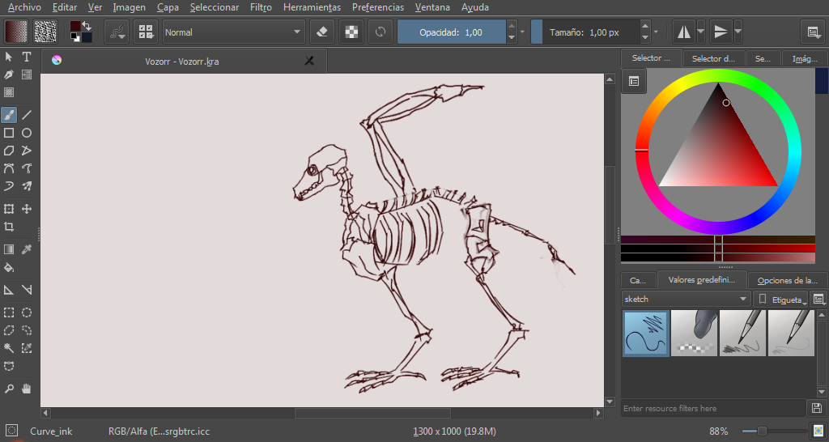
Task: Click the Opacidad slider
Action: 451,32
